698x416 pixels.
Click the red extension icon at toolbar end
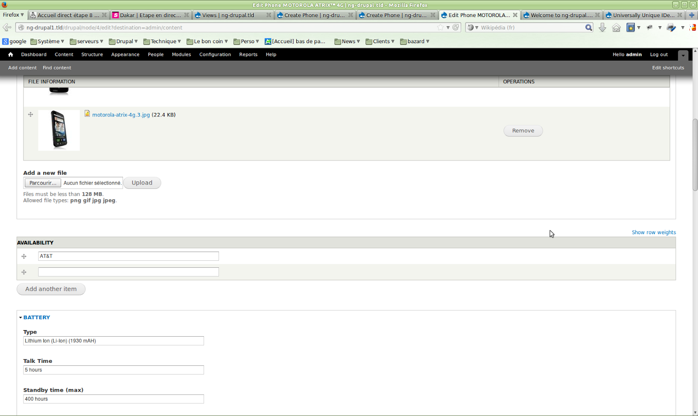point(693,27)
